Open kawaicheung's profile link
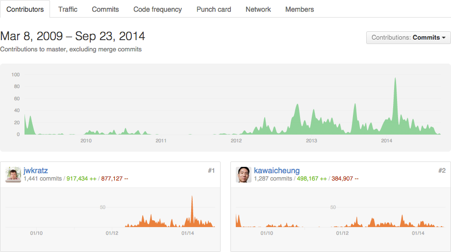Screen dimensions: 451x252 (276, 170)
